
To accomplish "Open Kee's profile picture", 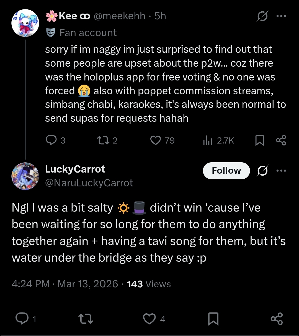I will [25, 23].
